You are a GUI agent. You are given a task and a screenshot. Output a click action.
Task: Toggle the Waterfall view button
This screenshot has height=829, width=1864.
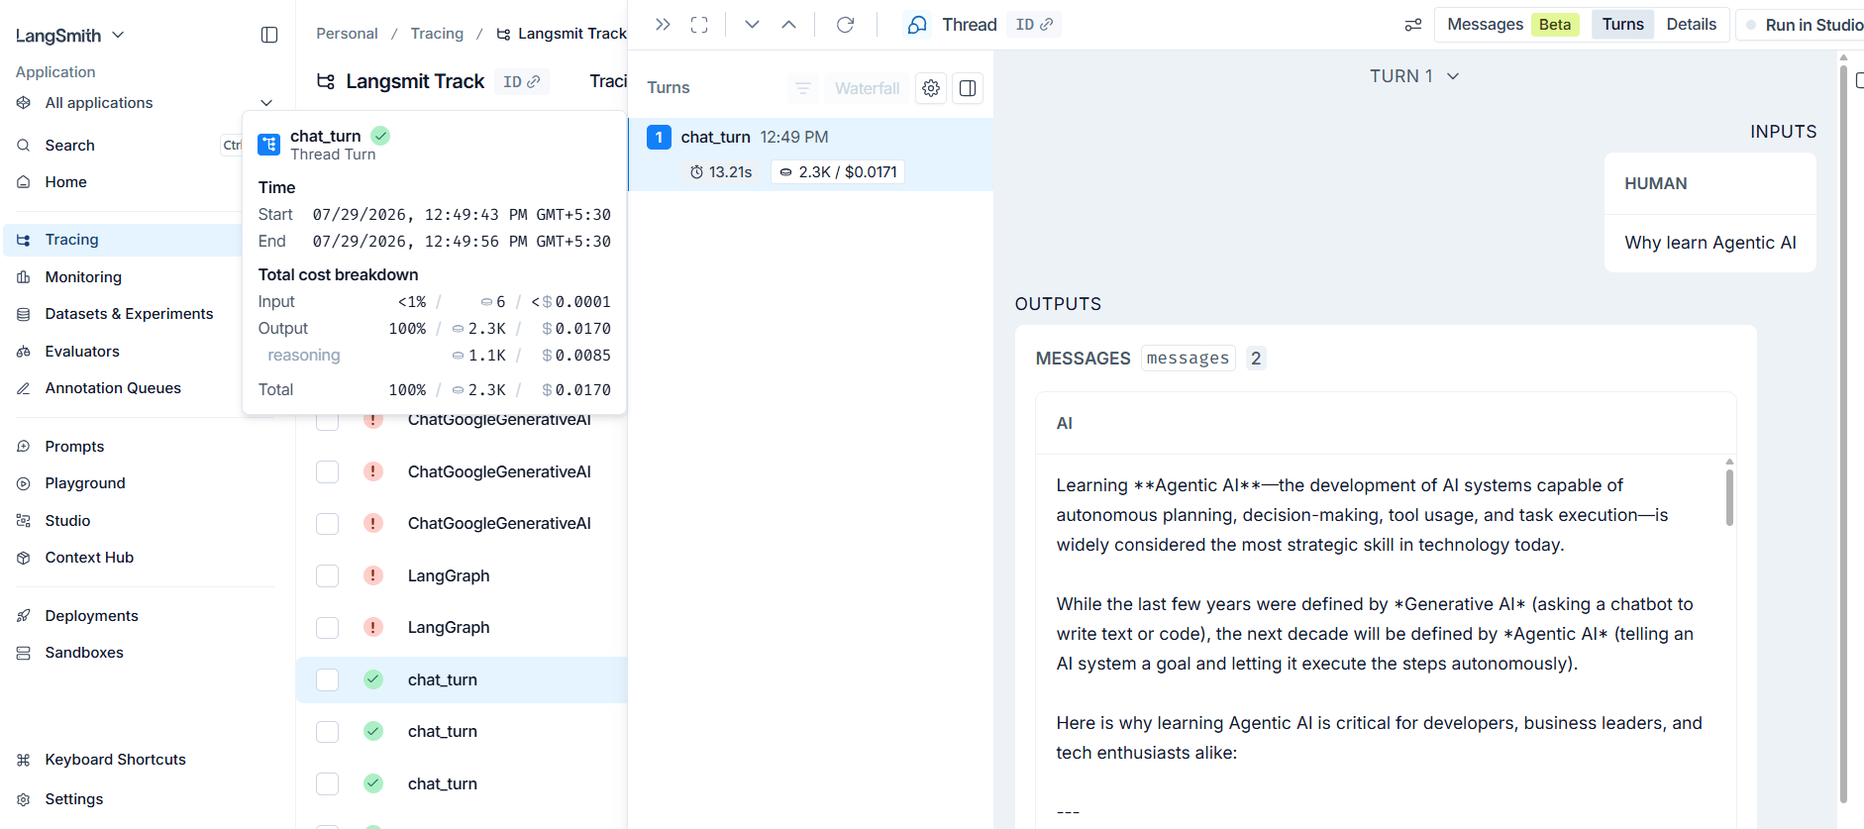coord(867,88)
